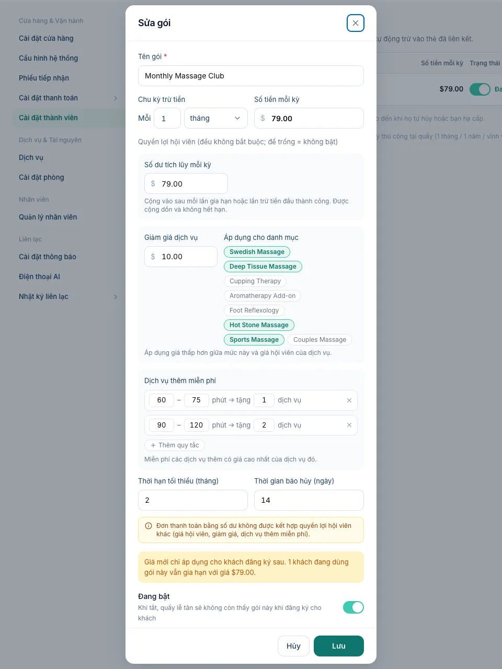Image resolution: width=502 pixels, height=669 pixels.
Task: Click the Tên gói name field
Action: [x=251, y=76]
